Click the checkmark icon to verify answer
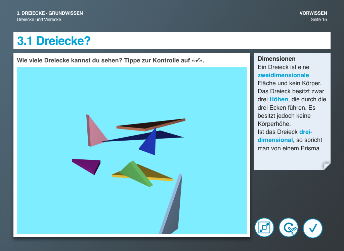 tap(313, 228)
